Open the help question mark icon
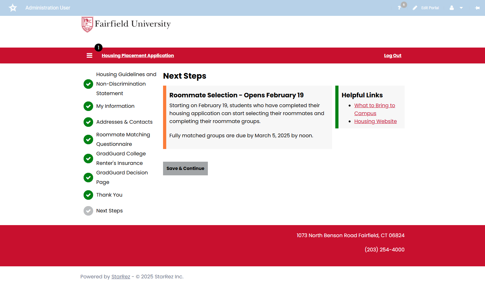Screen dimensions: 485x305 point(399,8)
